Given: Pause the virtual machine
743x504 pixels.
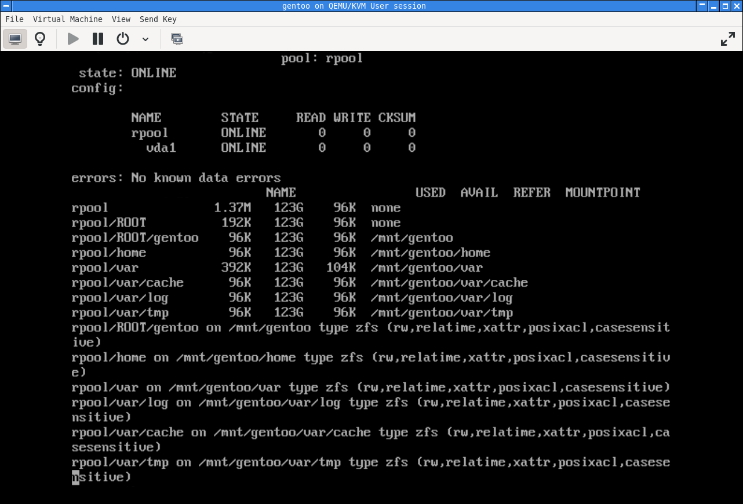Looking at the screenshot, I should point(98,39).
